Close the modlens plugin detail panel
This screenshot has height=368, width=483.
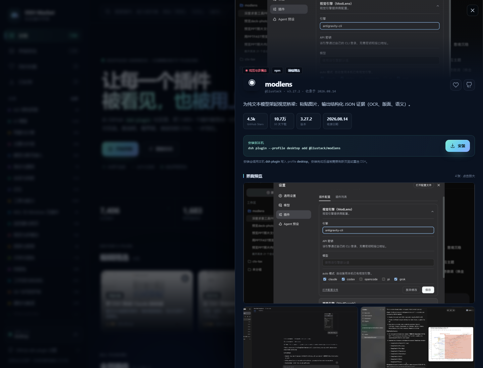pos(472,10)
